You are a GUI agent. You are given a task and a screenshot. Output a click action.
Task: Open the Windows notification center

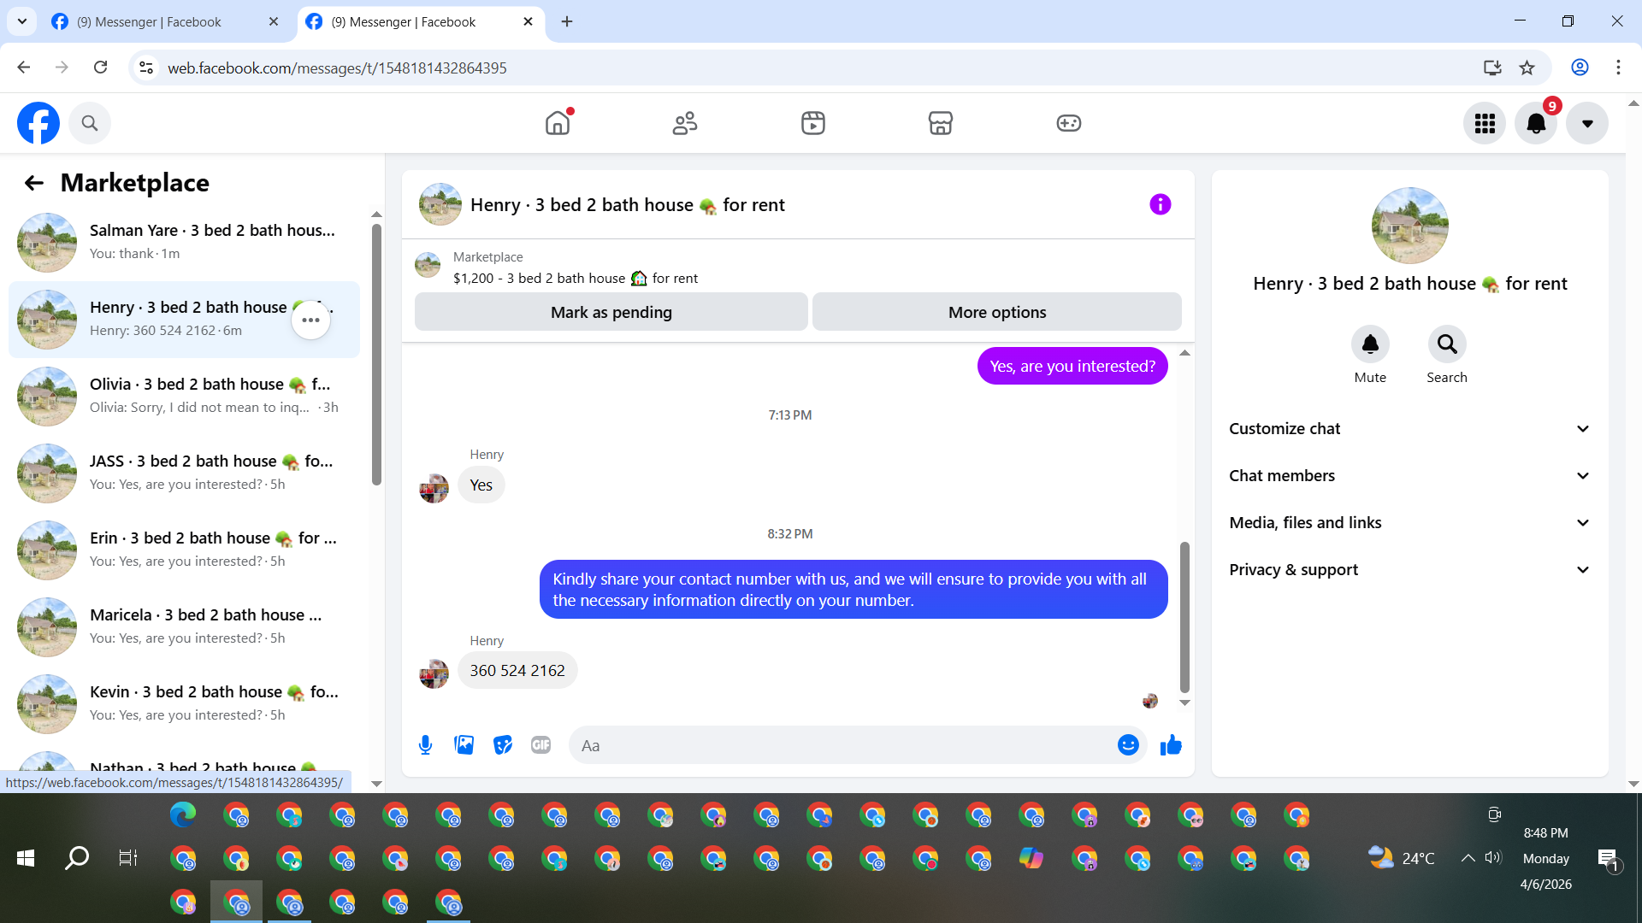[1609, 859]
